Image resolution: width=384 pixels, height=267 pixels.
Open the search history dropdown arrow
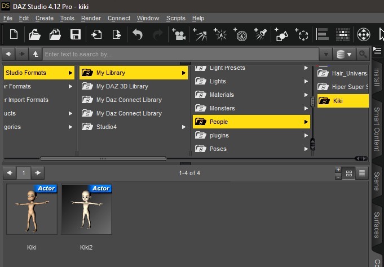(326, 54)
